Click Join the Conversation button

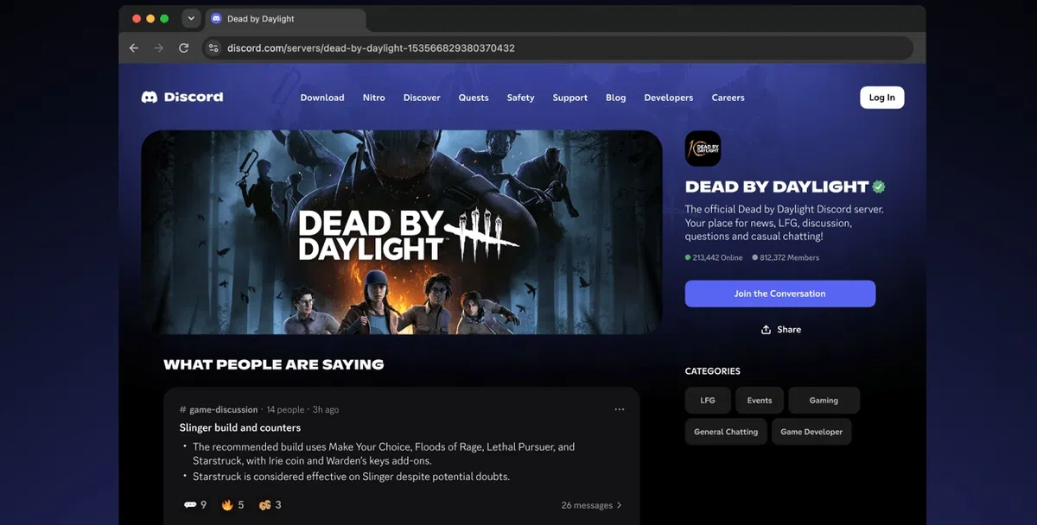click(780, 294)
